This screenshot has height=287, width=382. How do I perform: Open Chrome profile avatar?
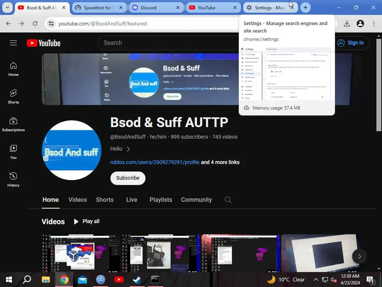click(360, 24)
